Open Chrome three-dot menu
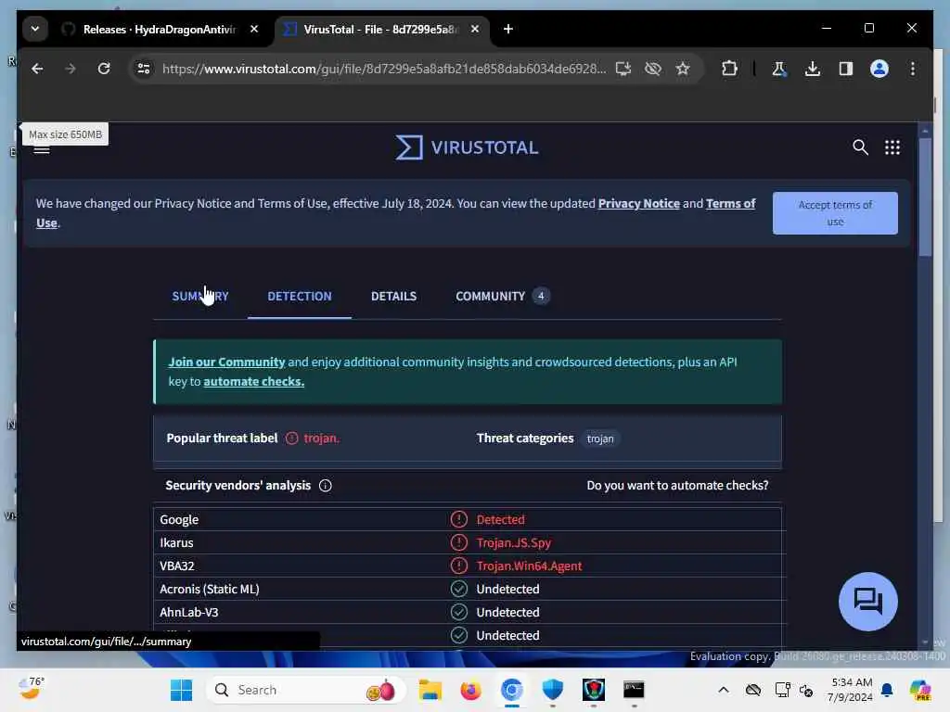This screenshot has width=950, height=712. (913, 69)
